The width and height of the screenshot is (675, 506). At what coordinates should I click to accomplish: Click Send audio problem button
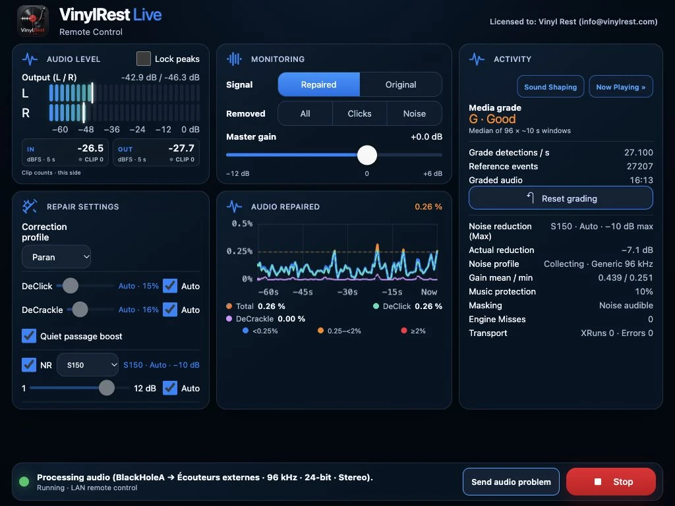[x=511, y=482]
